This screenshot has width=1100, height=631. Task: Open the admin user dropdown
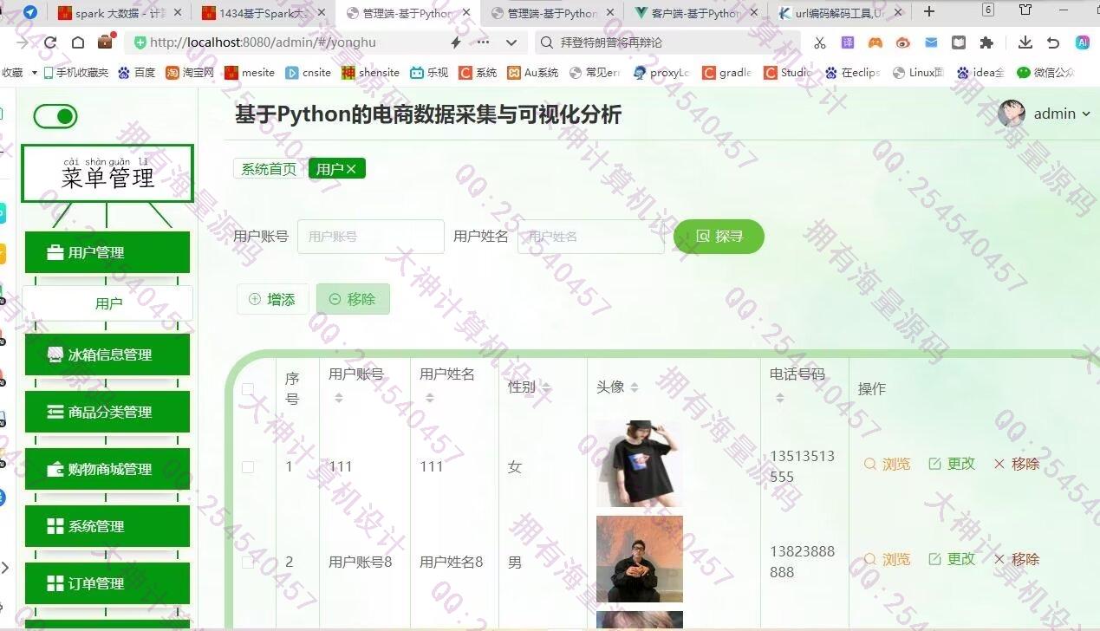(x=1062, y=114)
